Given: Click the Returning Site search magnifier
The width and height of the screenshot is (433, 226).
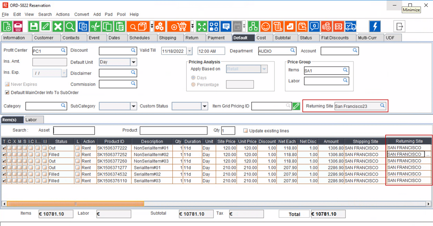Looking at the screenshot, I should pyautogui.click(x=382, y=106).
